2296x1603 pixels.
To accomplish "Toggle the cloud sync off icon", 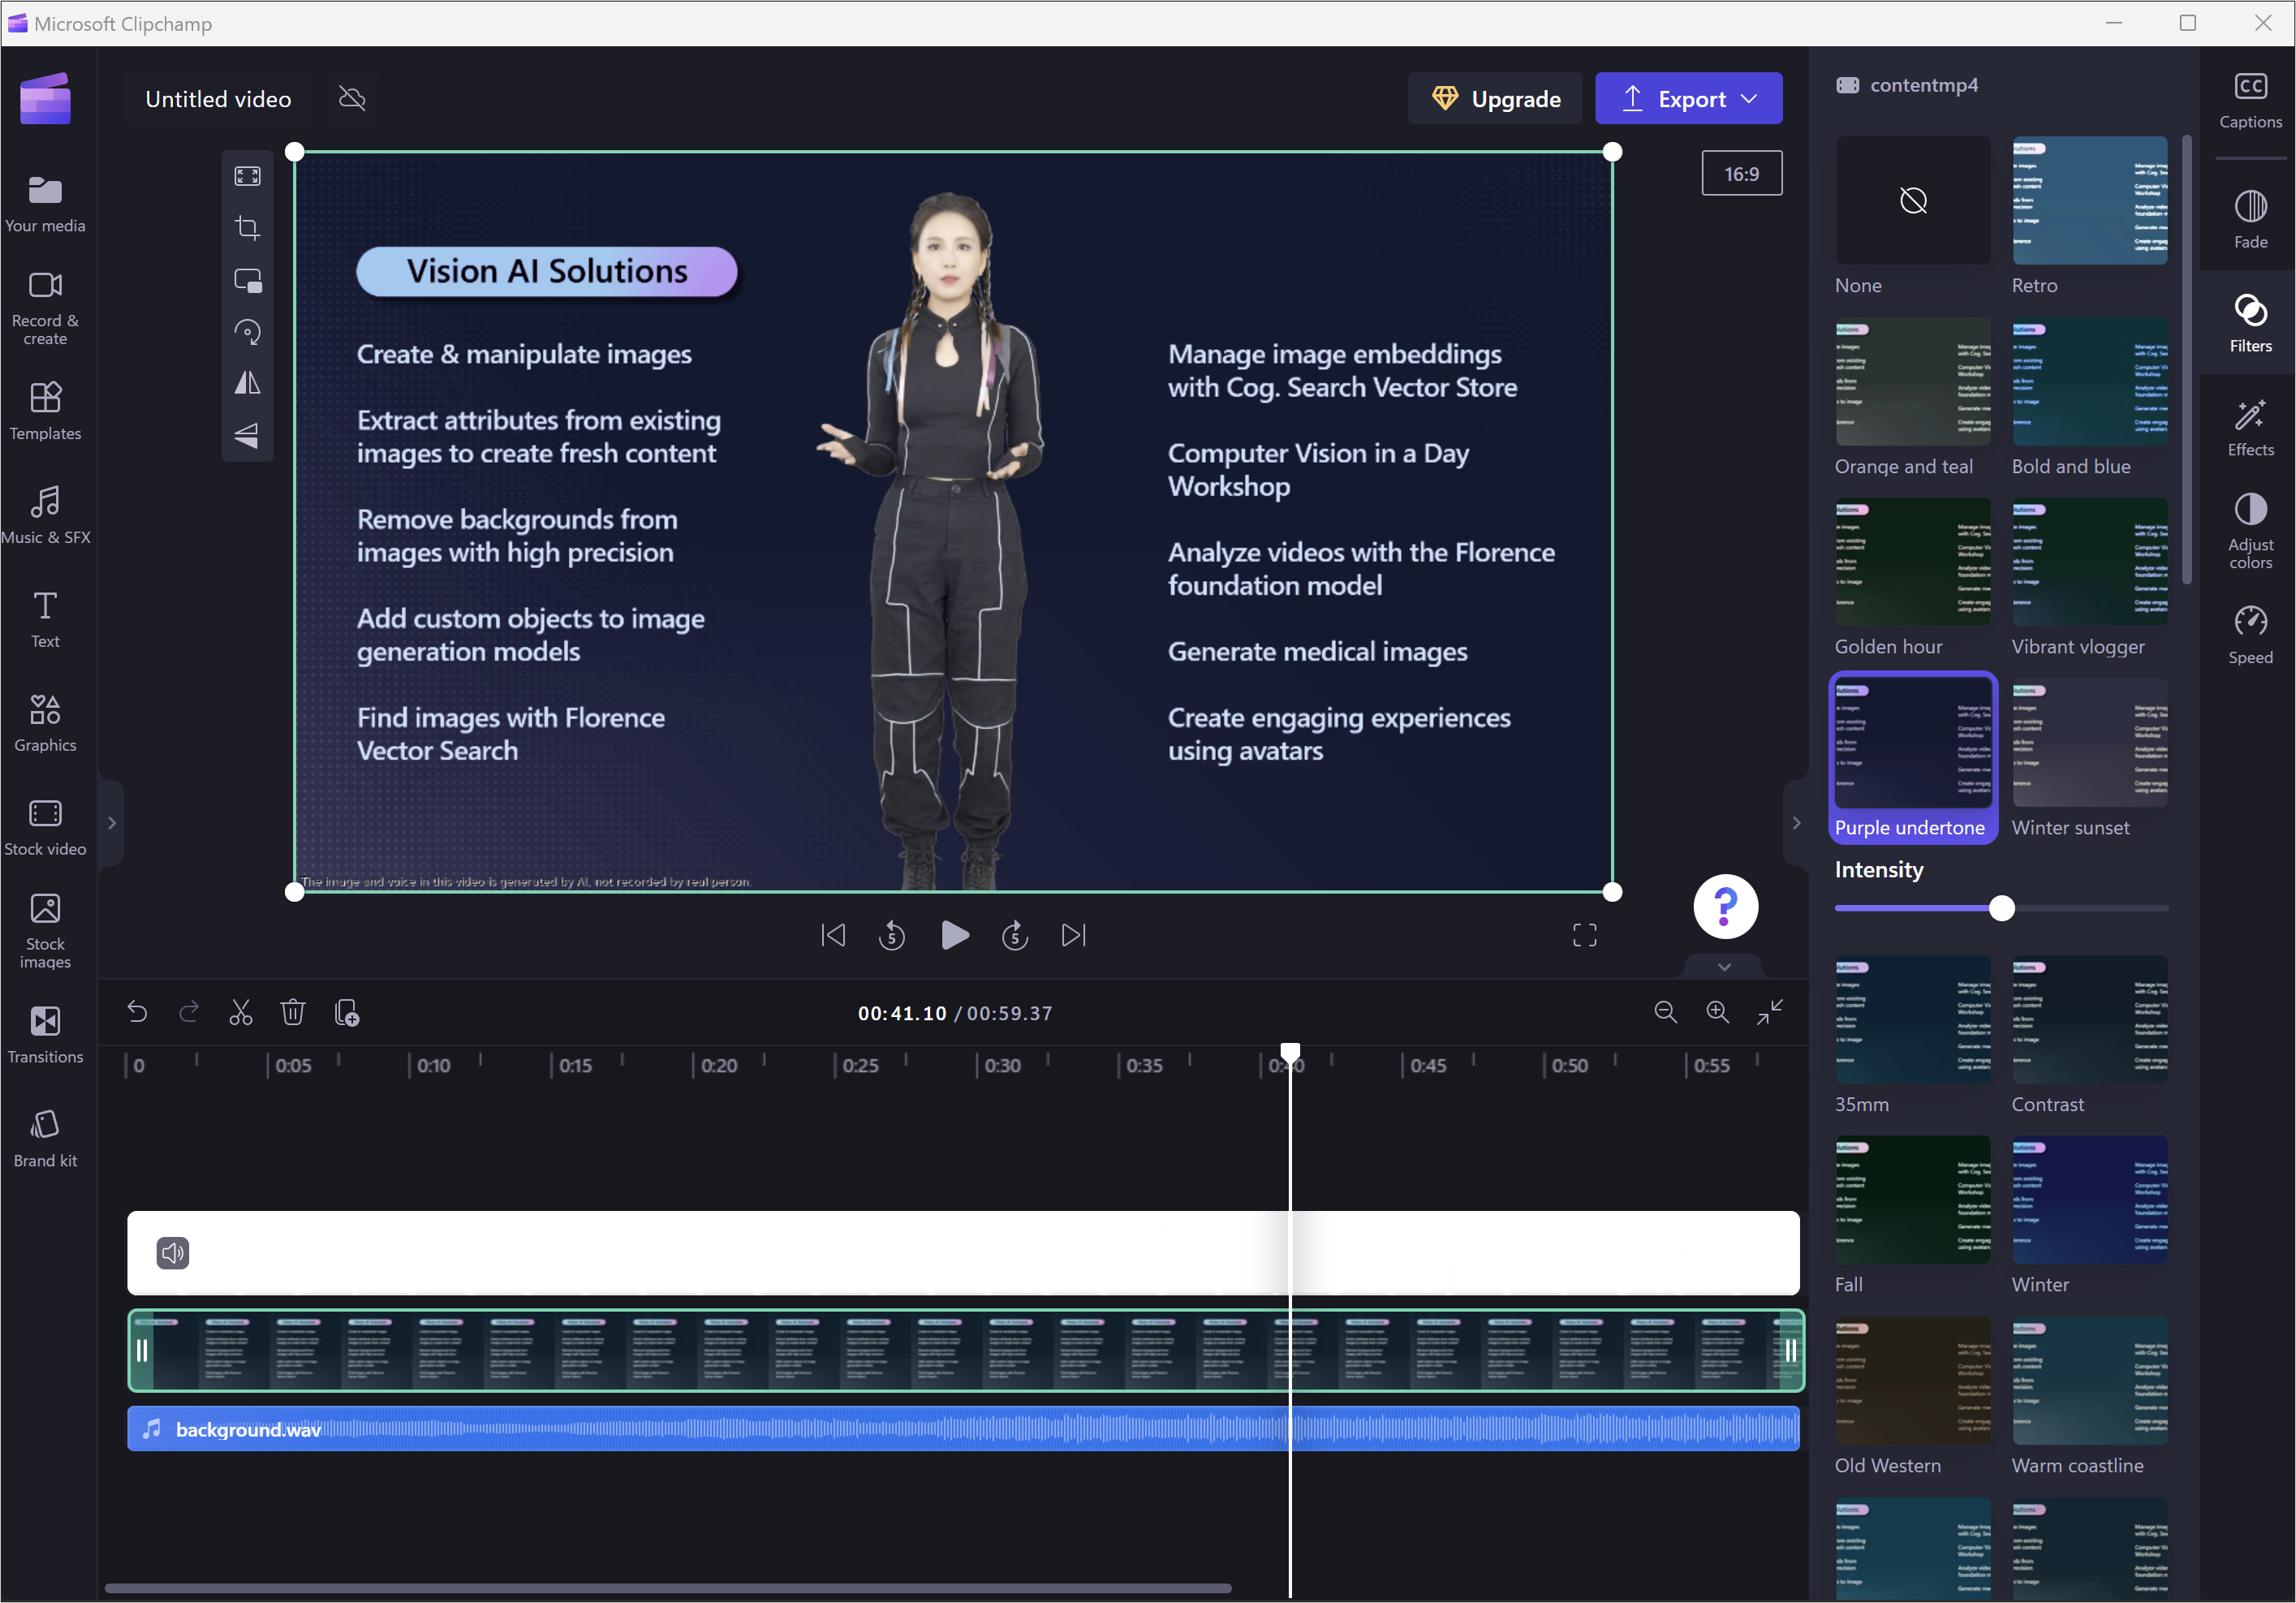I will [x=352, y=98].
